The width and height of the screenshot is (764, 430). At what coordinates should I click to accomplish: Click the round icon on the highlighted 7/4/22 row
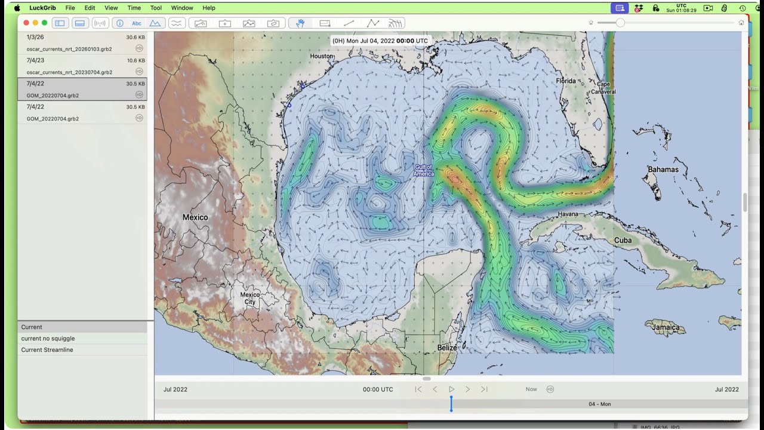point(139,94)
